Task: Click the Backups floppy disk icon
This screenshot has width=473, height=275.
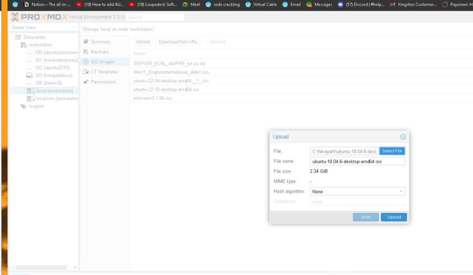Action: click(x=86, y=52)
